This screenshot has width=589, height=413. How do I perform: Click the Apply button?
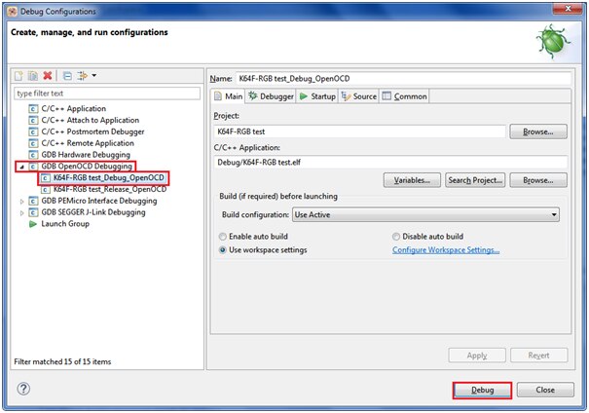(x=477, y=356)
